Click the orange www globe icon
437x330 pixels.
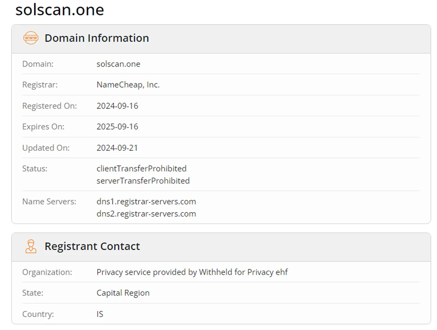[x=31, y=38]
